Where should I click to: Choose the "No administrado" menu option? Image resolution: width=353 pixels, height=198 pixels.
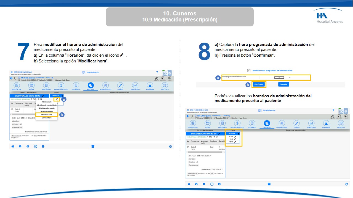coord(46,111)
